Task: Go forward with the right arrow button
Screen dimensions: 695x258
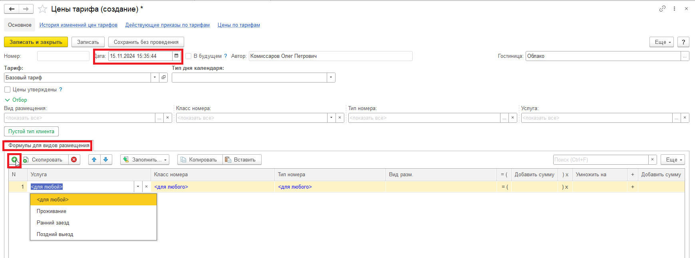Action: 26,9
